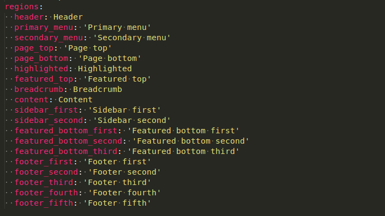This screenshot has width=385, height=216.
Task: Place cursor on Highlighted value
Action: pos(105,69)
